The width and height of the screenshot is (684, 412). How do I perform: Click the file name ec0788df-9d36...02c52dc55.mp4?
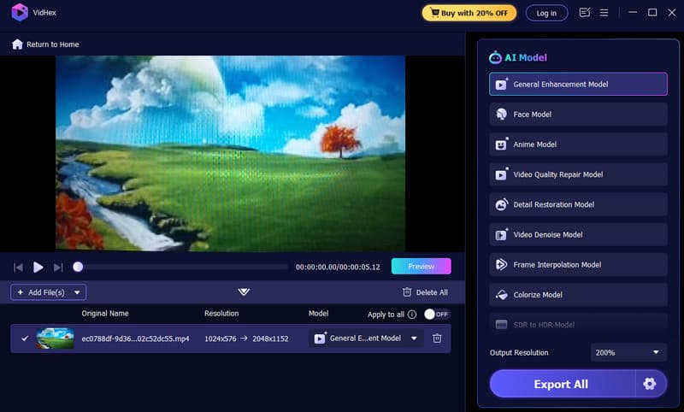(x=135, y=338)
